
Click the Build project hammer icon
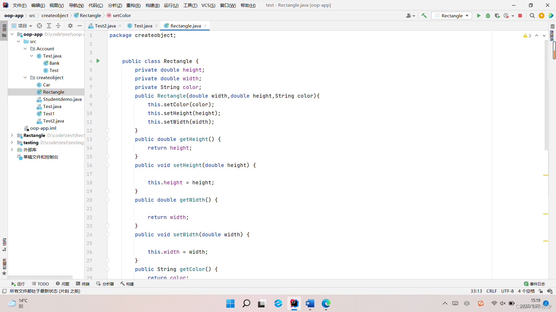click(x=424, y=16)
